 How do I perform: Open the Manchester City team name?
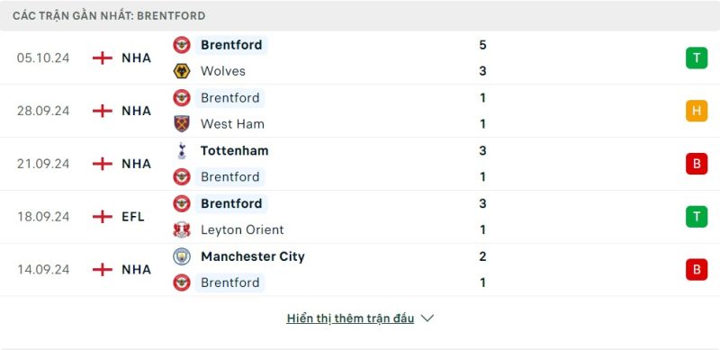[253, 256]
